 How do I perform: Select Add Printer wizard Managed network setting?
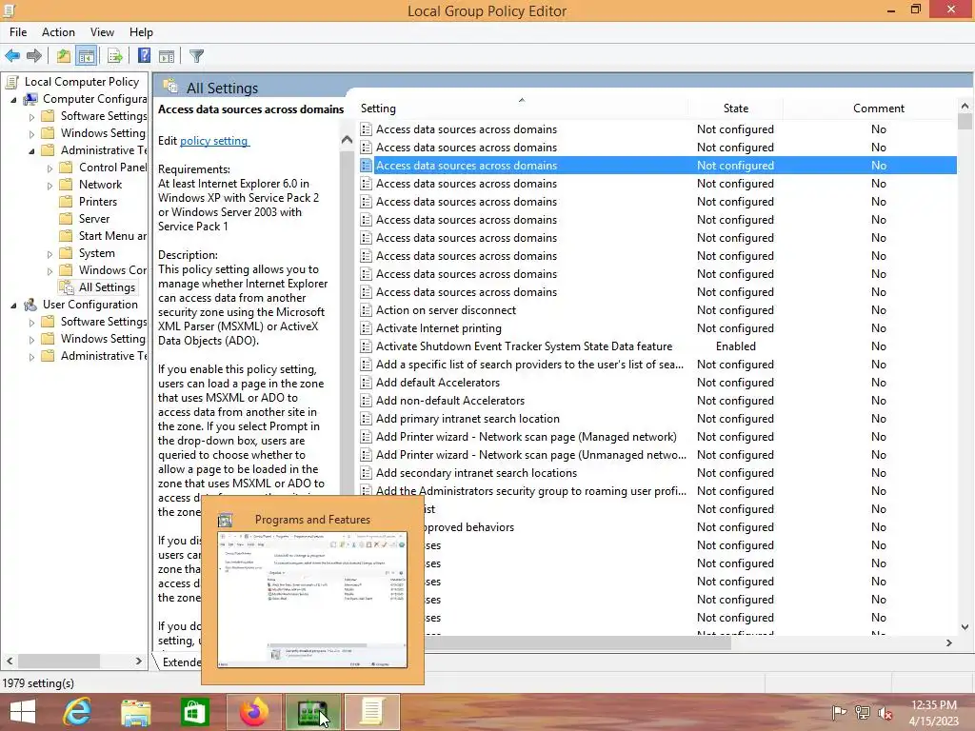coord(526,437)
